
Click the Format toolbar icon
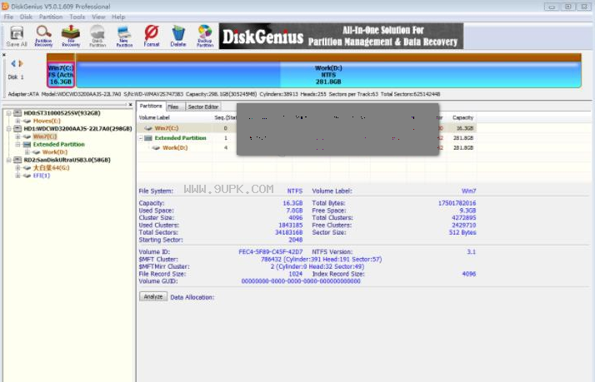coord(152,37)
